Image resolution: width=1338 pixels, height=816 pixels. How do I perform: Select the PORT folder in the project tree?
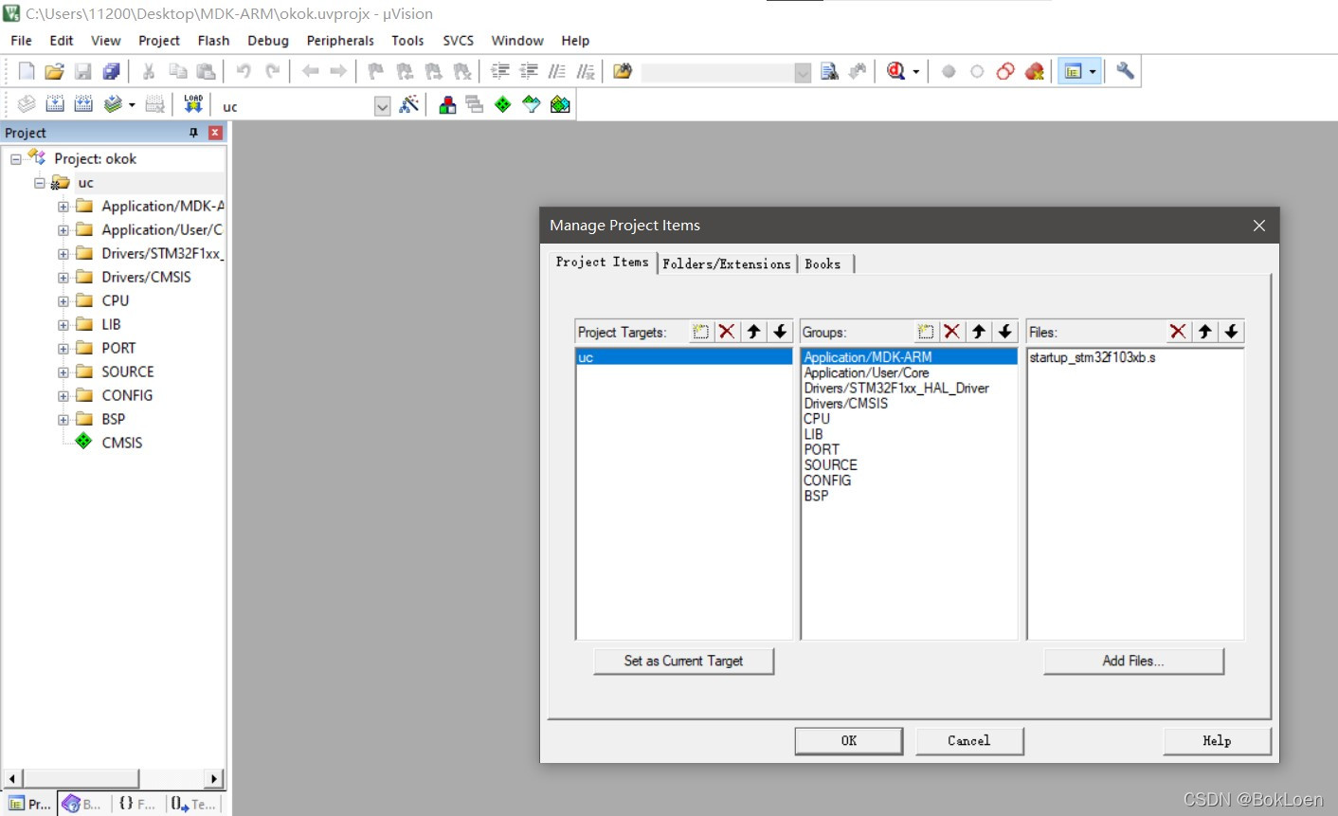pos(118,348)
